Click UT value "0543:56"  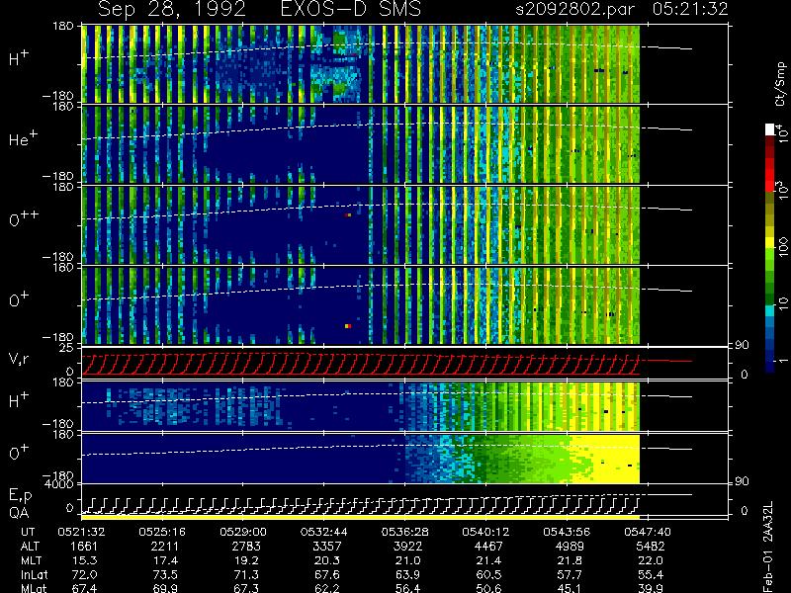coord(567,532)
